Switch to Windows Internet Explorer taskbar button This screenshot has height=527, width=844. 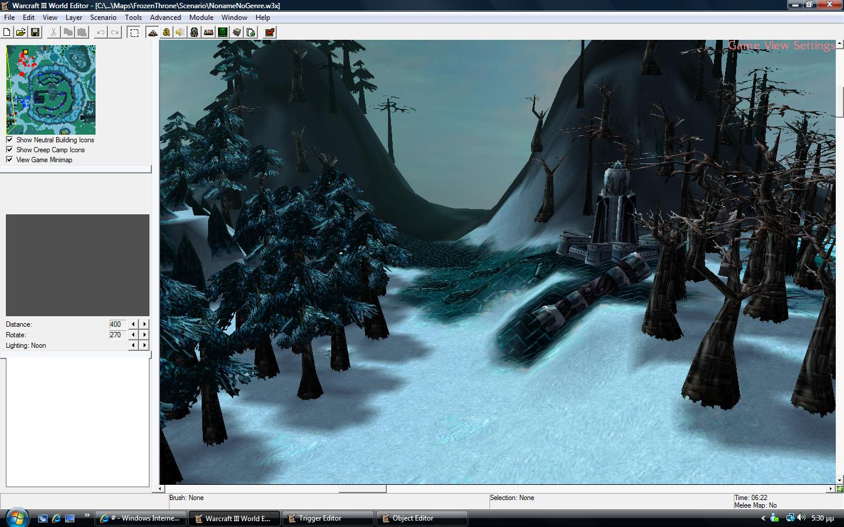pos(141,518)
